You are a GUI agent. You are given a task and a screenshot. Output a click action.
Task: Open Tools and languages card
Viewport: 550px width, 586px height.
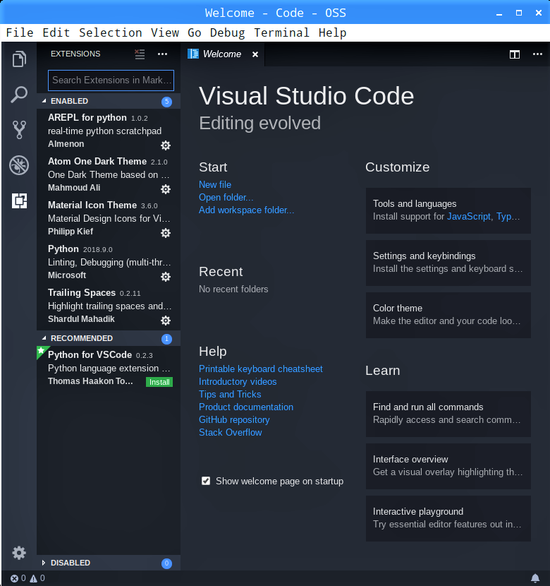448,211
